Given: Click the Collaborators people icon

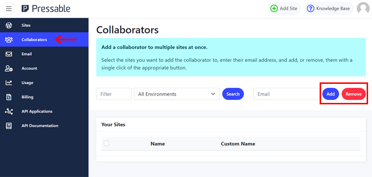Looking at the screenshot, I should click(x=9, y=39).
